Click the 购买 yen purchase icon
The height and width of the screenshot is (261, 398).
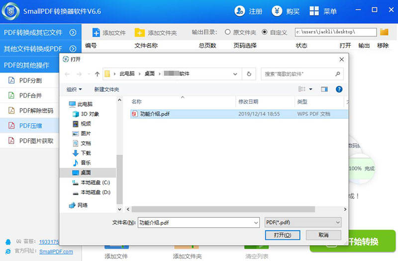tap(277, 11)
